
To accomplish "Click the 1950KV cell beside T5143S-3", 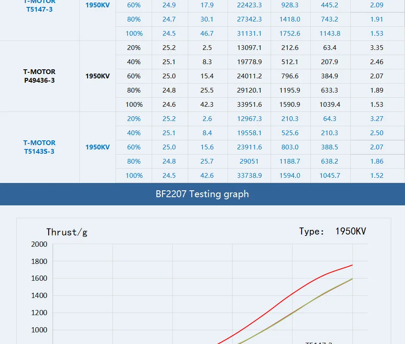I will 97,147.
